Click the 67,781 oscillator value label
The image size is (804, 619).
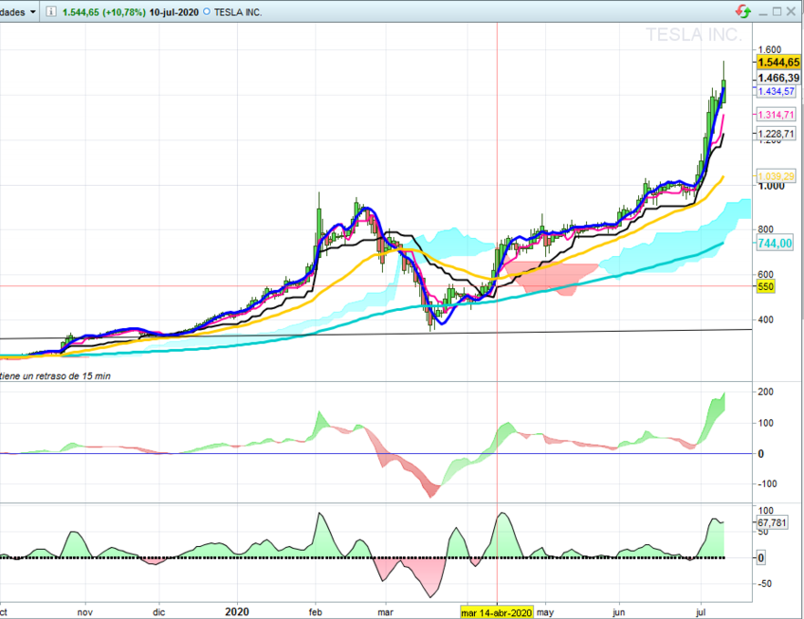point(772,522)
